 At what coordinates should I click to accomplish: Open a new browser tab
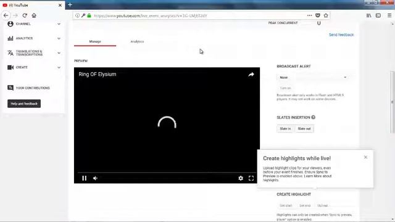click(70, 5)
